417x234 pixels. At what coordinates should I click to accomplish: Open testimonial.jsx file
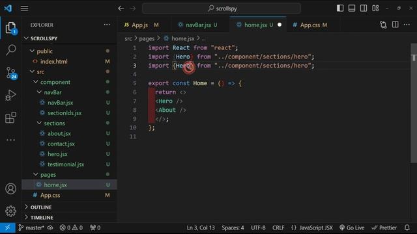pos(69,164)
